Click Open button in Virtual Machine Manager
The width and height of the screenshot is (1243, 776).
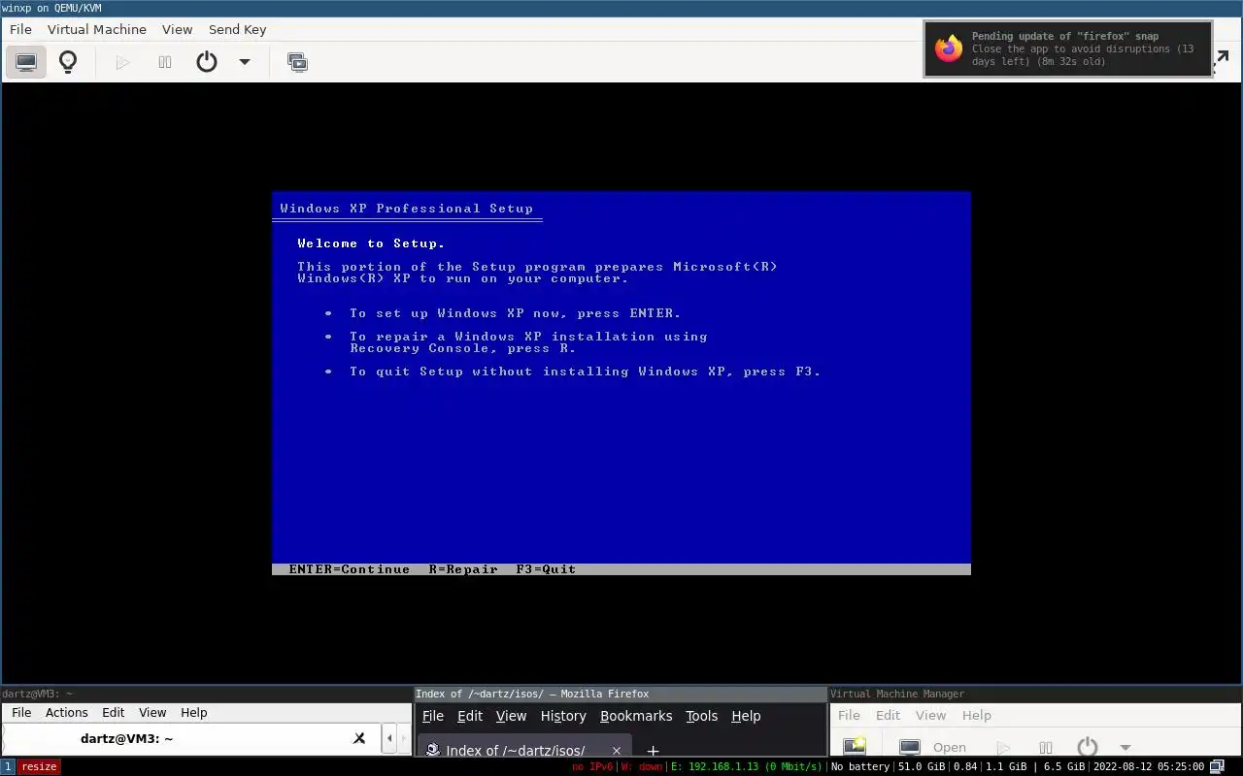coord(934,747)
